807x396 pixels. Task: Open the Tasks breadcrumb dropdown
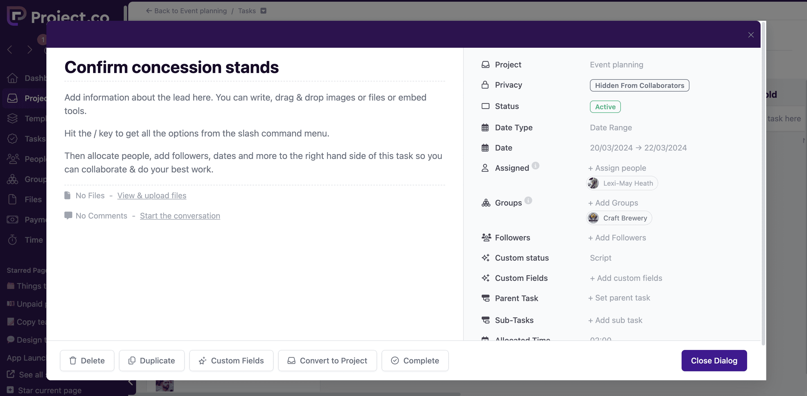263,11
